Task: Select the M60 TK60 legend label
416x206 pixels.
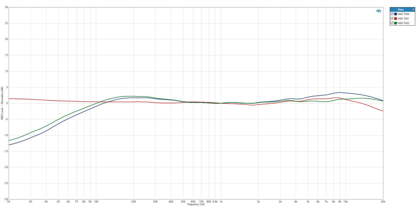Action: [403, 14]
